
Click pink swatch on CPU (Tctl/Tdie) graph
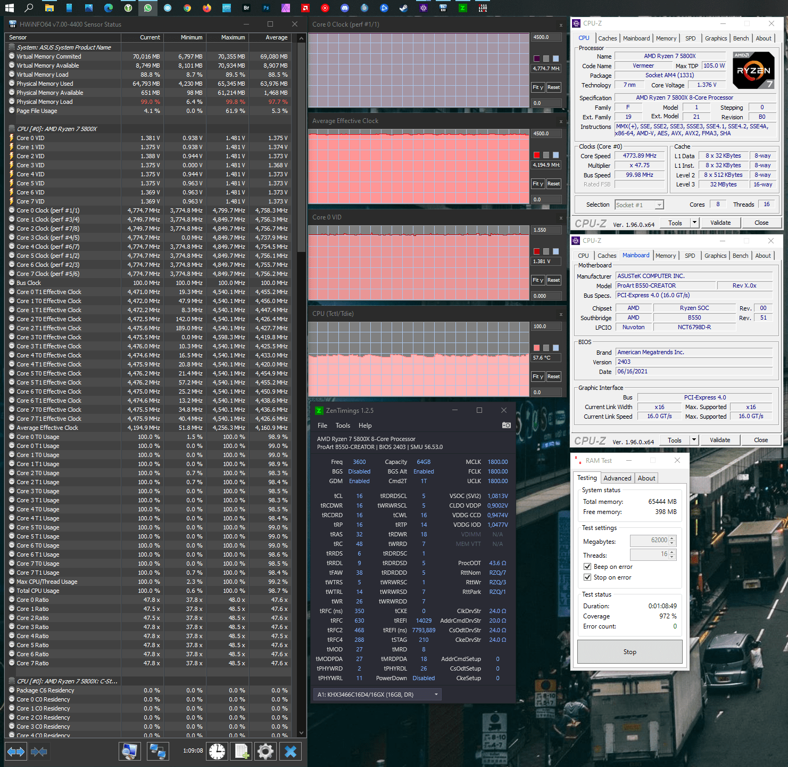pos(537,348)
